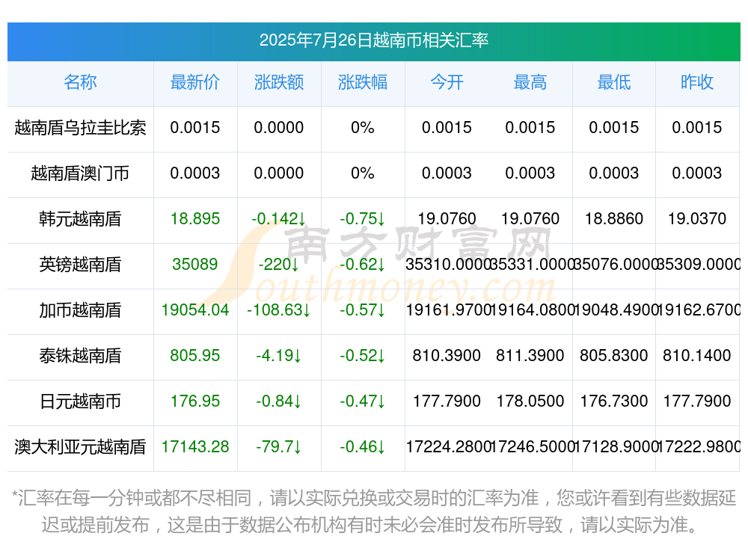
Task: Click previous close 810.1400
Action: pyautogui.click(x=697, y=356)
